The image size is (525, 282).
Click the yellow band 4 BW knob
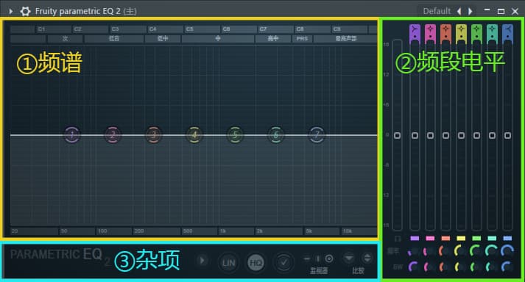[460, 267]
